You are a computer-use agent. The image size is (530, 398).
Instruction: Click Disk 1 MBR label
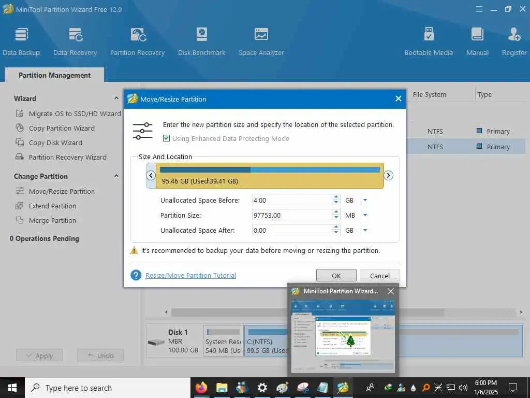click(x=174, y=341)
